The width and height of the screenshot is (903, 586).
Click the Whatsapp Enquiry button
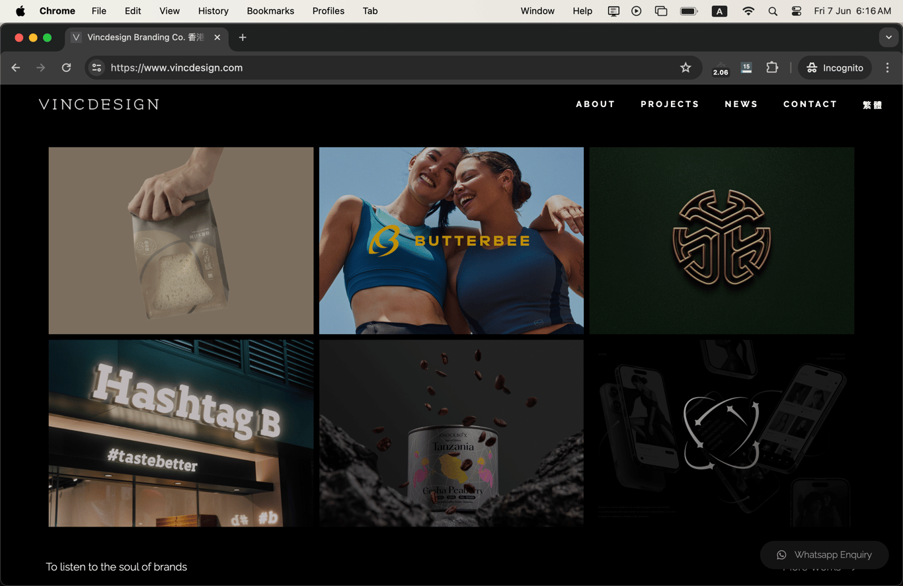tap(824, 555)
